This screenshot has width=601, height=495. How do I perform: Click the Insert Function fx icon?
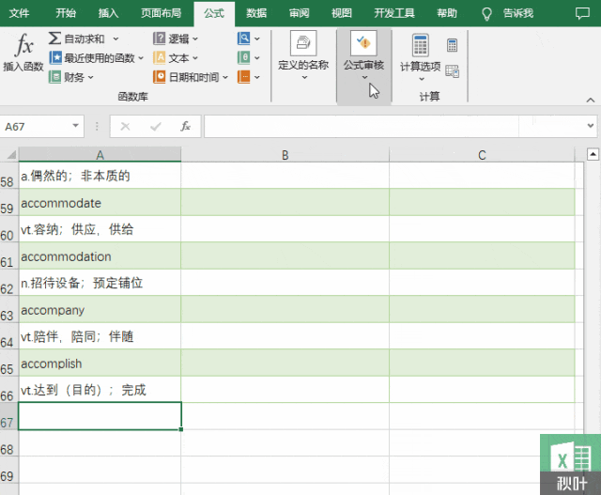[x=24, y=45]
